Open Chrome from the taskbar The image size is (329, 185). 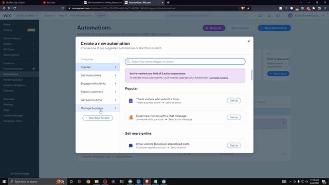tap(88, 181)
